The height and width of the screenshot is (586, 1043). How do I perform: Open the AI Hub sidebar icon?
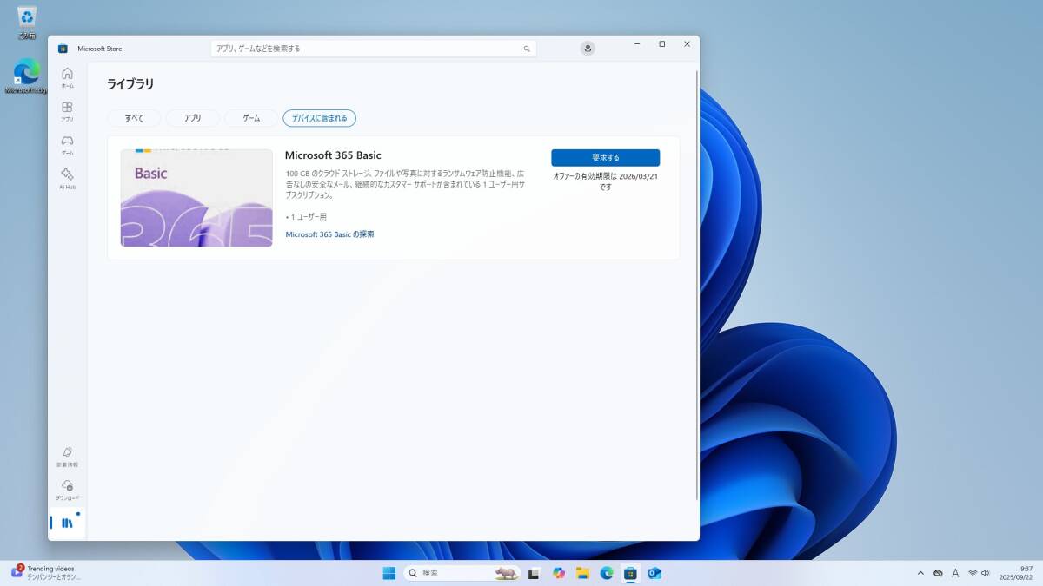pyautogui.click(x=67, y=175)
